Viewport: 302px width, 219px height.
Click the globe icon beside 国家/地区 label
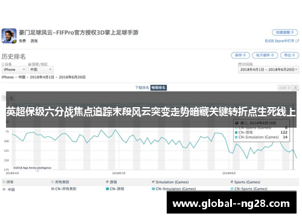tap(30, 64)
